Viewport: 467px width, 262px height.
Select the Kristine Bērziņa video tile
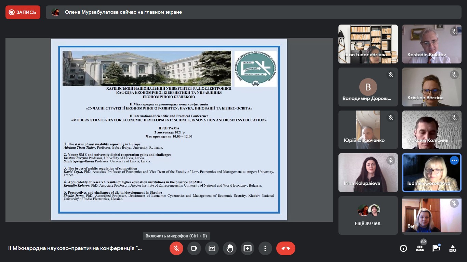point(431,87)
